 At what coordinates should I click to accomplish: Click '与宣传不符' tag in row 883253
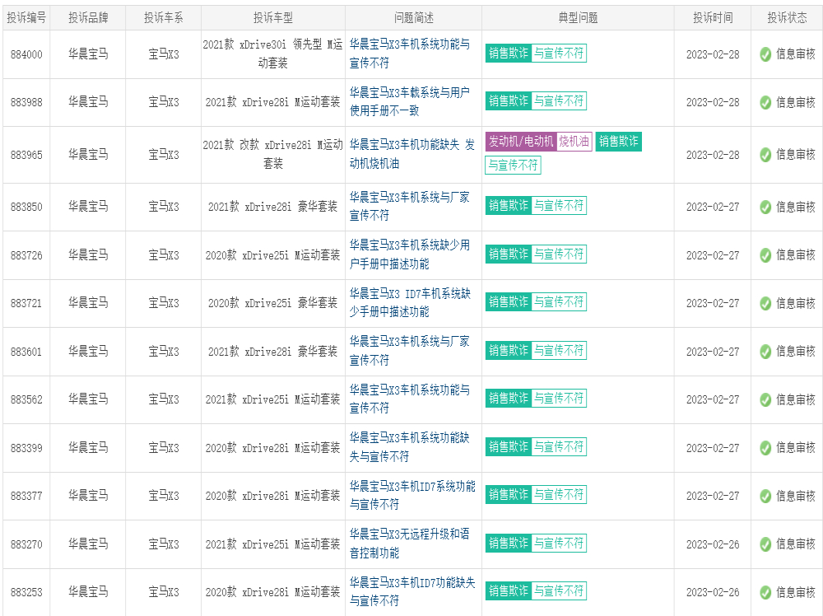tap(559, 590)
